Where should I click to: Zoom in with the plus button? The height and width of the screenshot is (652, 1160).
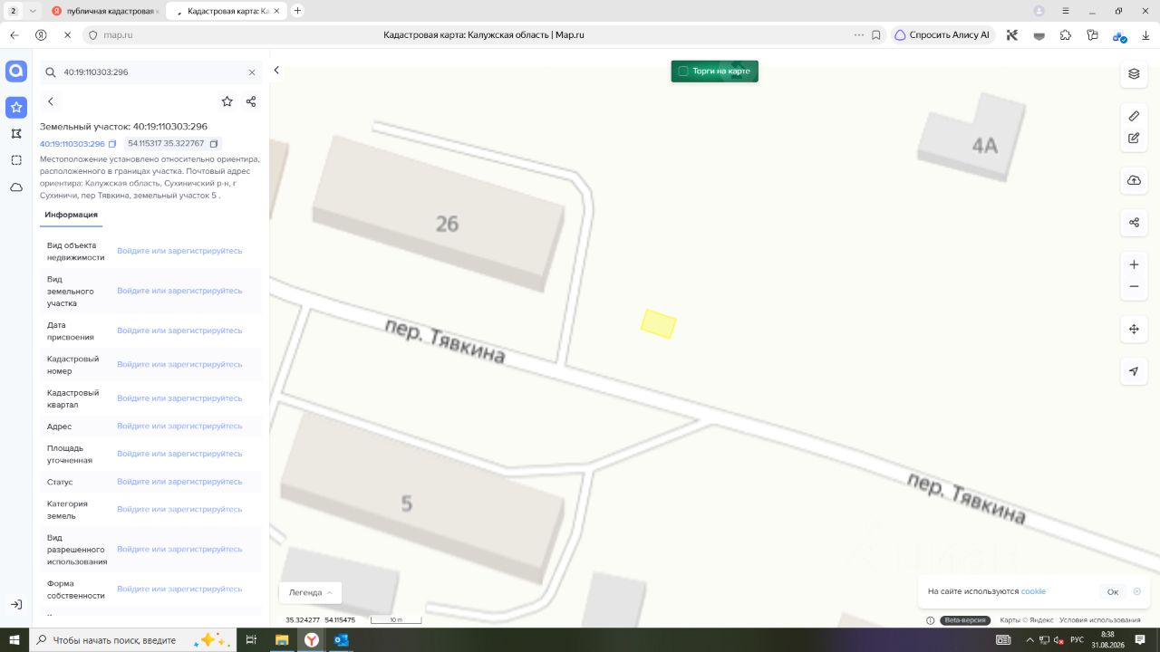click(x=1134, y=264)
